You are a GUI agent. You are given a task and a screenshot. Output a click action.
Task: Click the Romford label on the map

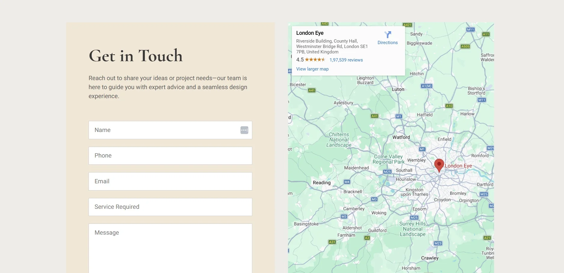(480, 156)
